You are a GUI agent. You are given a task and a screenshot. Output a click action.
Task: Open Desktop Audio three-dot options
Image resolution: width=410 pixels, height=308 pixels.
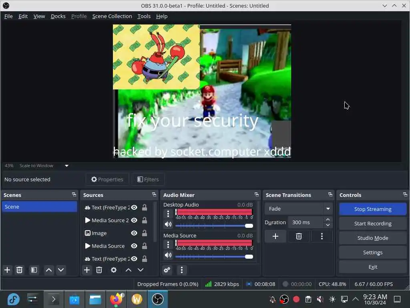(x=168, y=214)
